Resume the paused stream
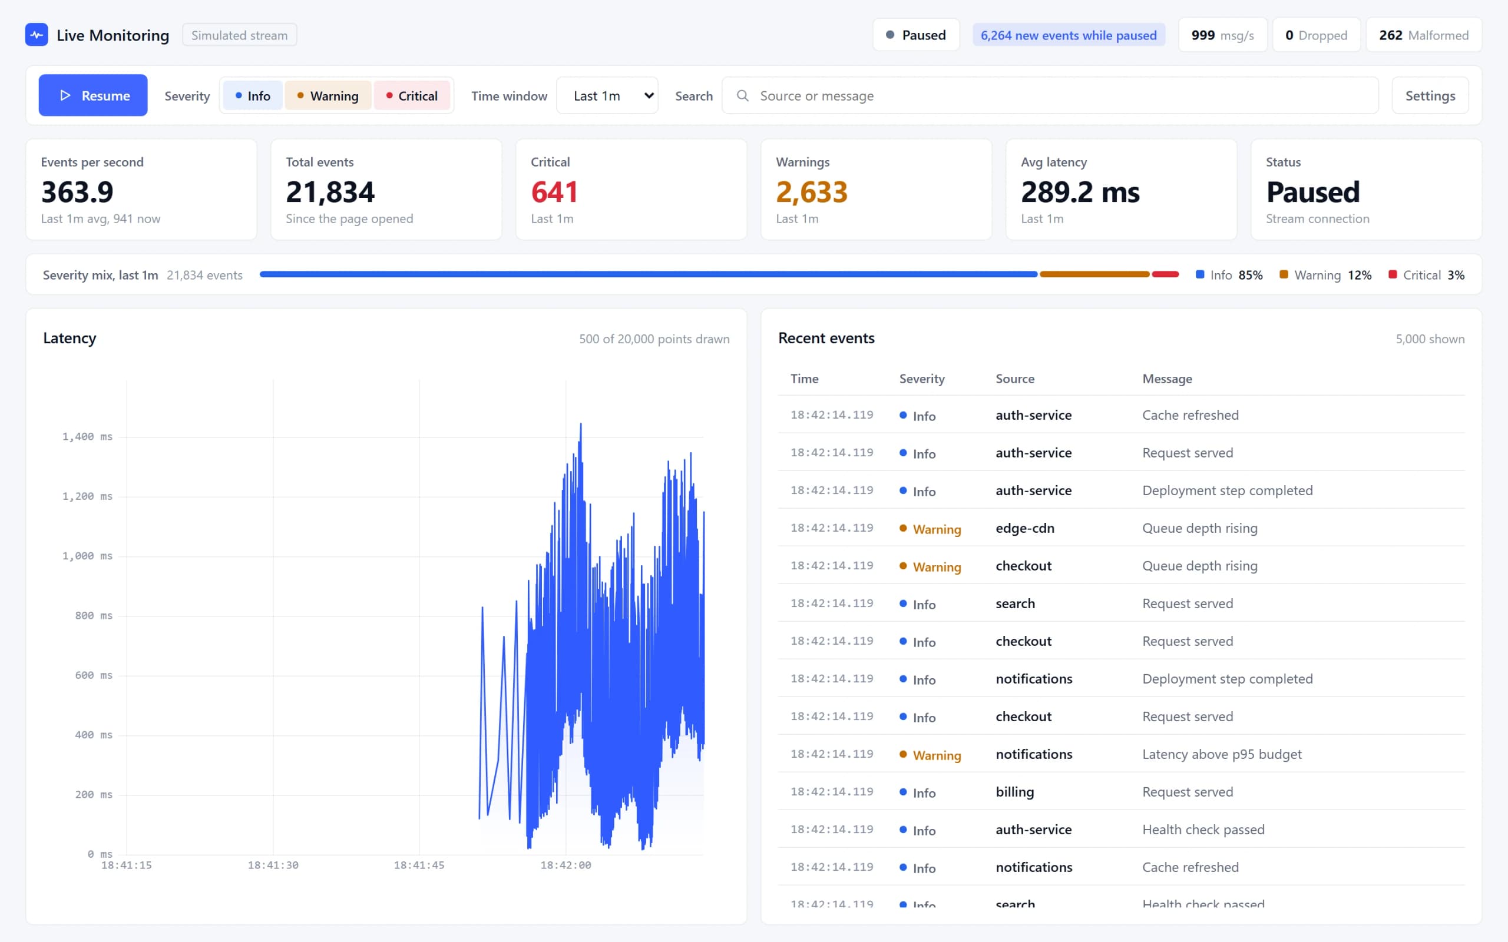This screenshot has height=942, width=1508. tap(93, 95)
